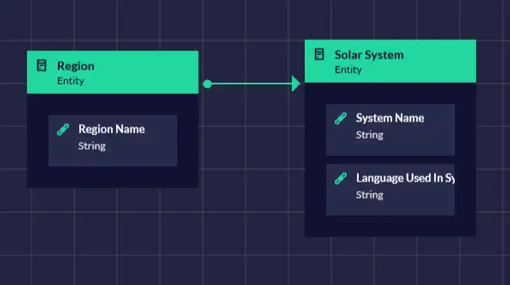
Task: Click the arrowhead pointing at Solar System
Action: point(296,84)
